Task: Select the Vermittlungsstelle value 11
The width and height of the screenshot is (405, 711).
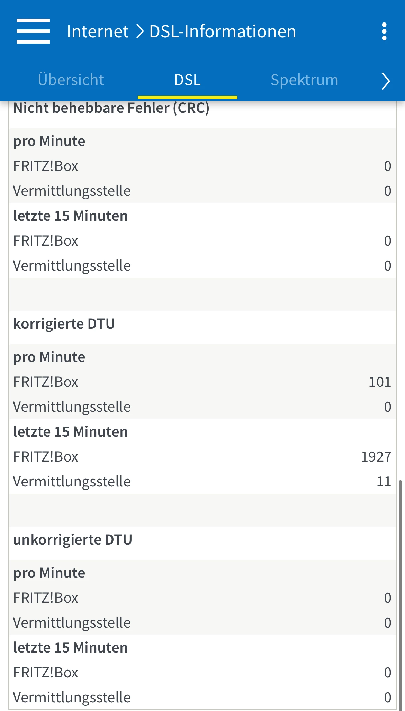Action: click(x=384, y=482)
